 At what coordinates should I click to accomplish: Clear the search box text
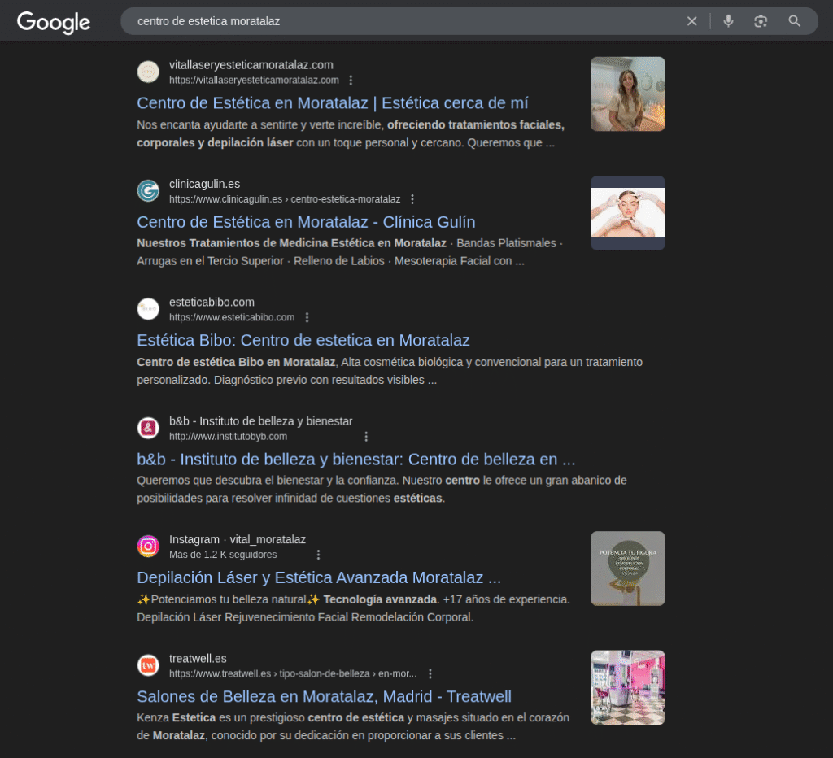[691, 21]
